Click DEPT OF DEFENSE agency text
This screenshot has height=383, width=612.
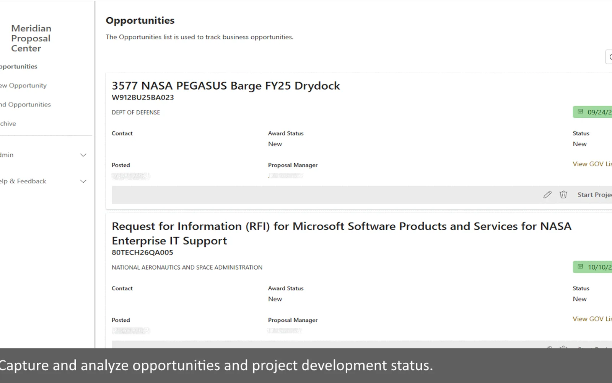(x=136, y=112)
